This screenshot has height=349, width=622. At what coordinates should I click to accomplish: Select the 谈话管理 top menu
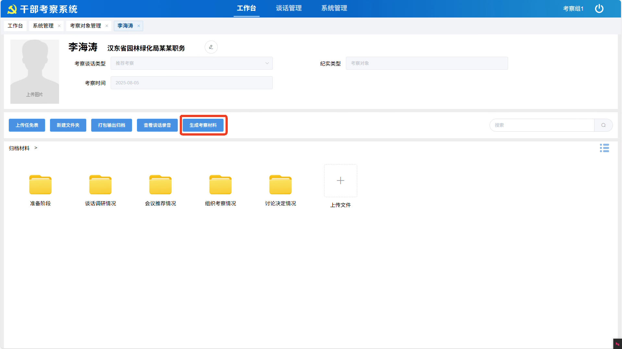click(289, 8)
